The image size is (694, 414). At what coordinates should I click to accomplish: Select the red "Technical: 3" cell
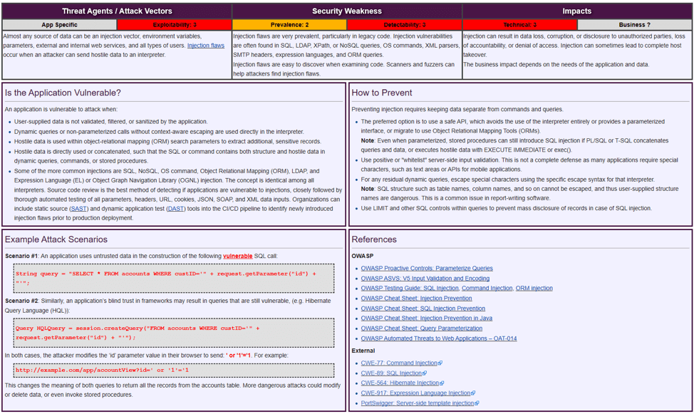point(519,25)
